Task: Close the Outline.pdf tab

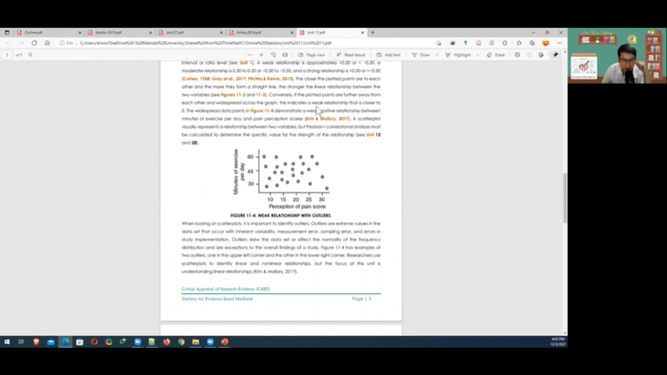Action: click(x=79, y=33)
